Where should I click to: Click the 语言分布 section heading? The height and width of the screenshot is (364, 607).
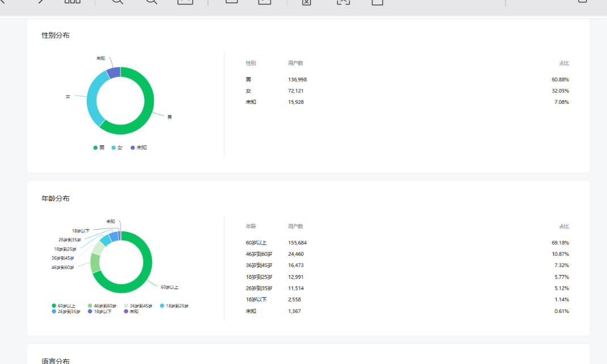tap(56, 361)
